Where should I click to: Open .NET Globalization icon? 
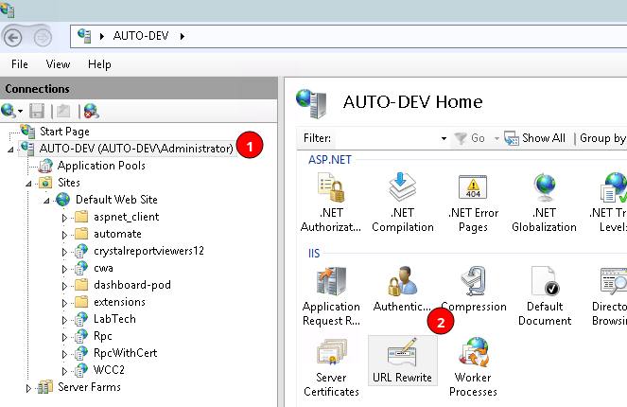[x=544, y=203]
